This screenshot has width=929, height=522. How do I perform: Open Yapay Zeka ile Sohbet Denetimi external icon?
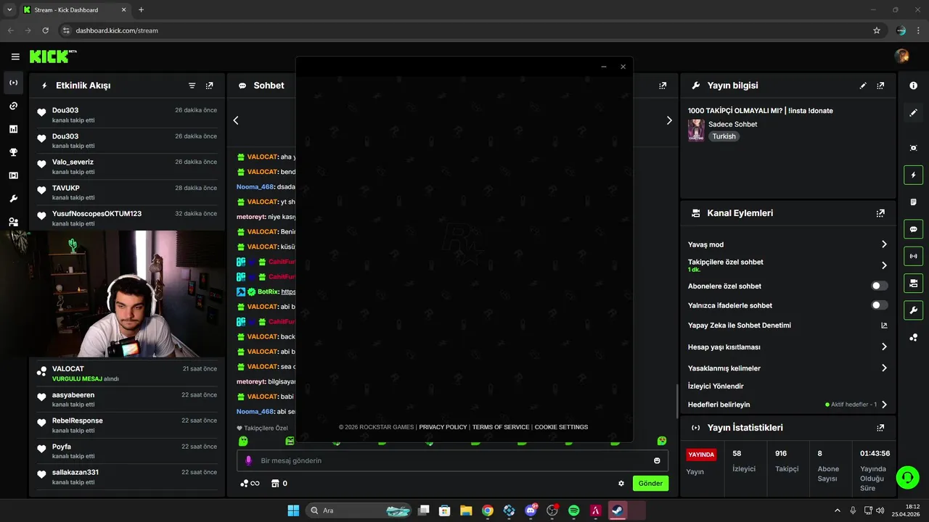pyautogui.click(x=884, y=326)
